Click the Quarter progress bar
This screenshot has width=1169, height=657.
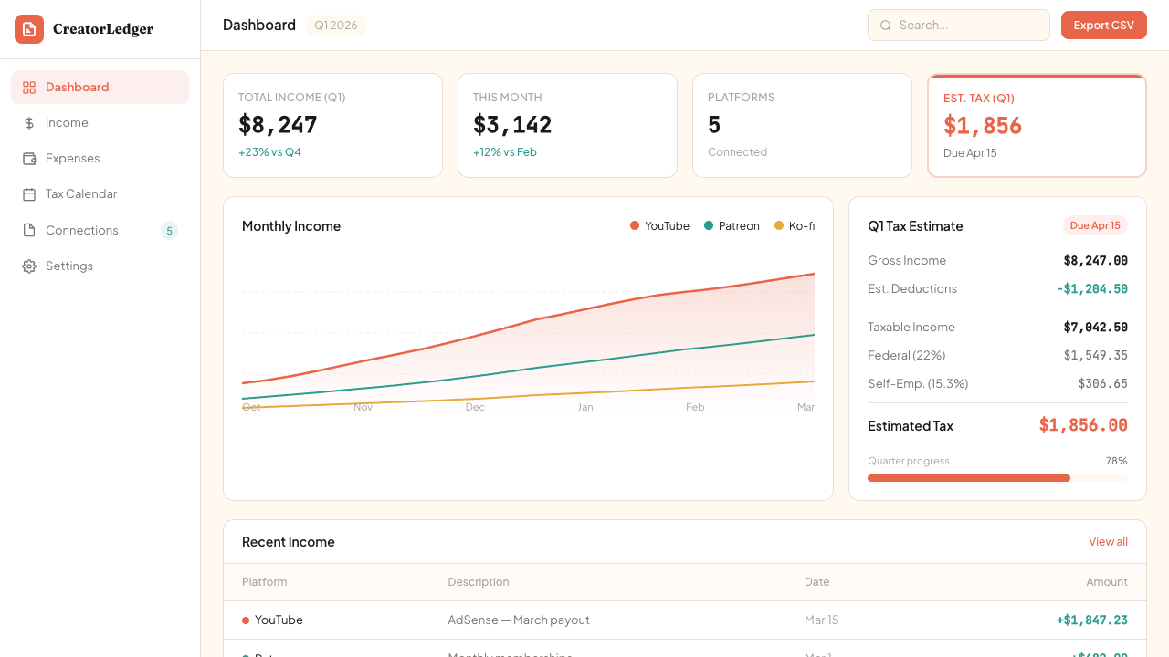pos(997,478)
